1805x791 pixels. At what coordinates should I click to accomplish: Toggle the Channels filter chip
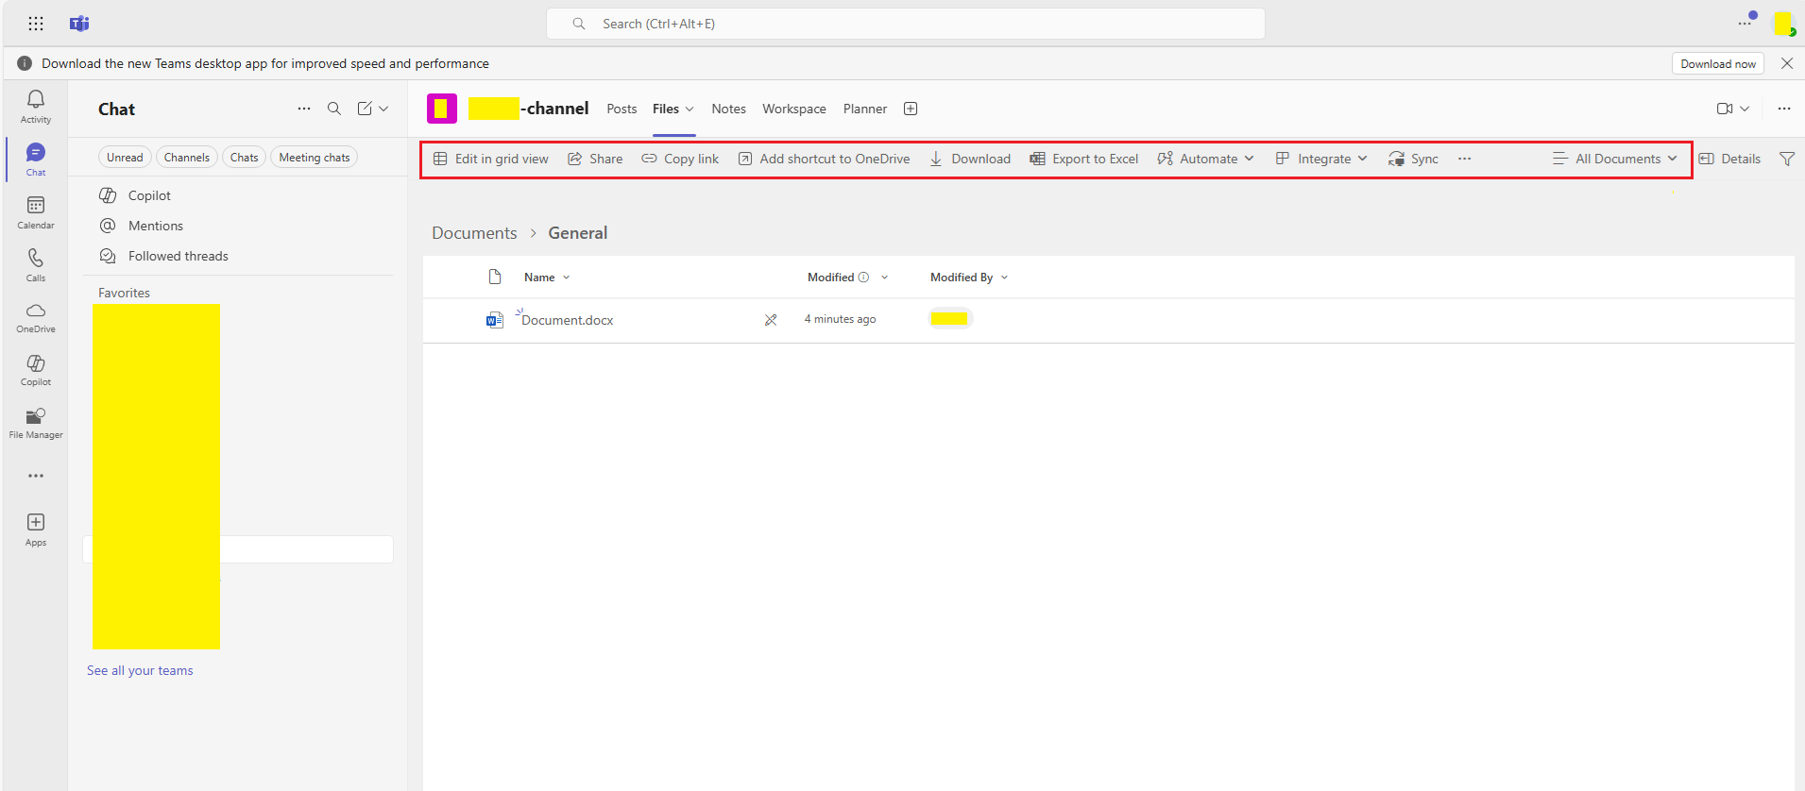pyautogui.click(x=187, y=158)
